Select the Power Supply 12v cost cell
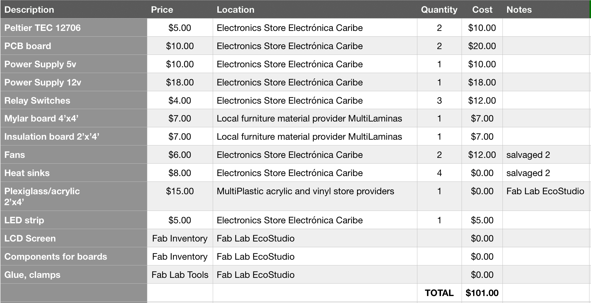This screenshot has width=591, height=303. 482,82
